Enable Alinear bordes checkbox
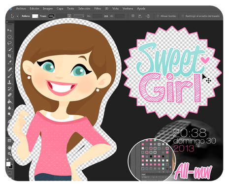229x184 pixels. click(x=158, y=16)
